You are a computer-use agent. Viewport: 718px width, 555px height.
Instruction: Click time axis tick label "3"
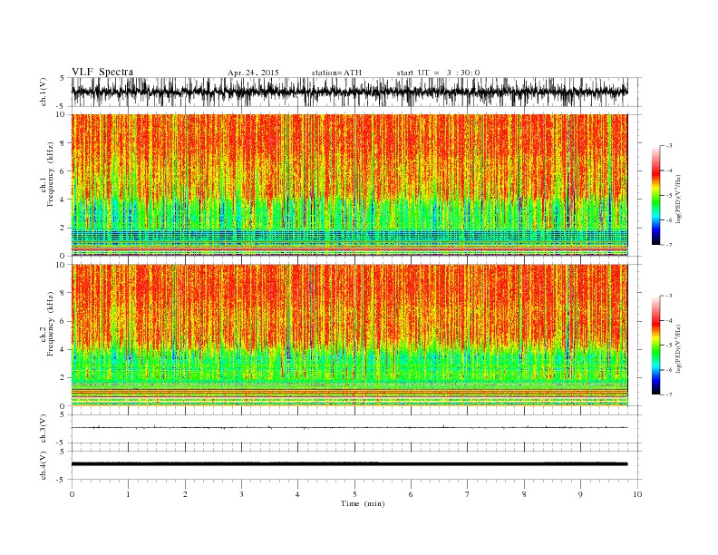[241, 494]
